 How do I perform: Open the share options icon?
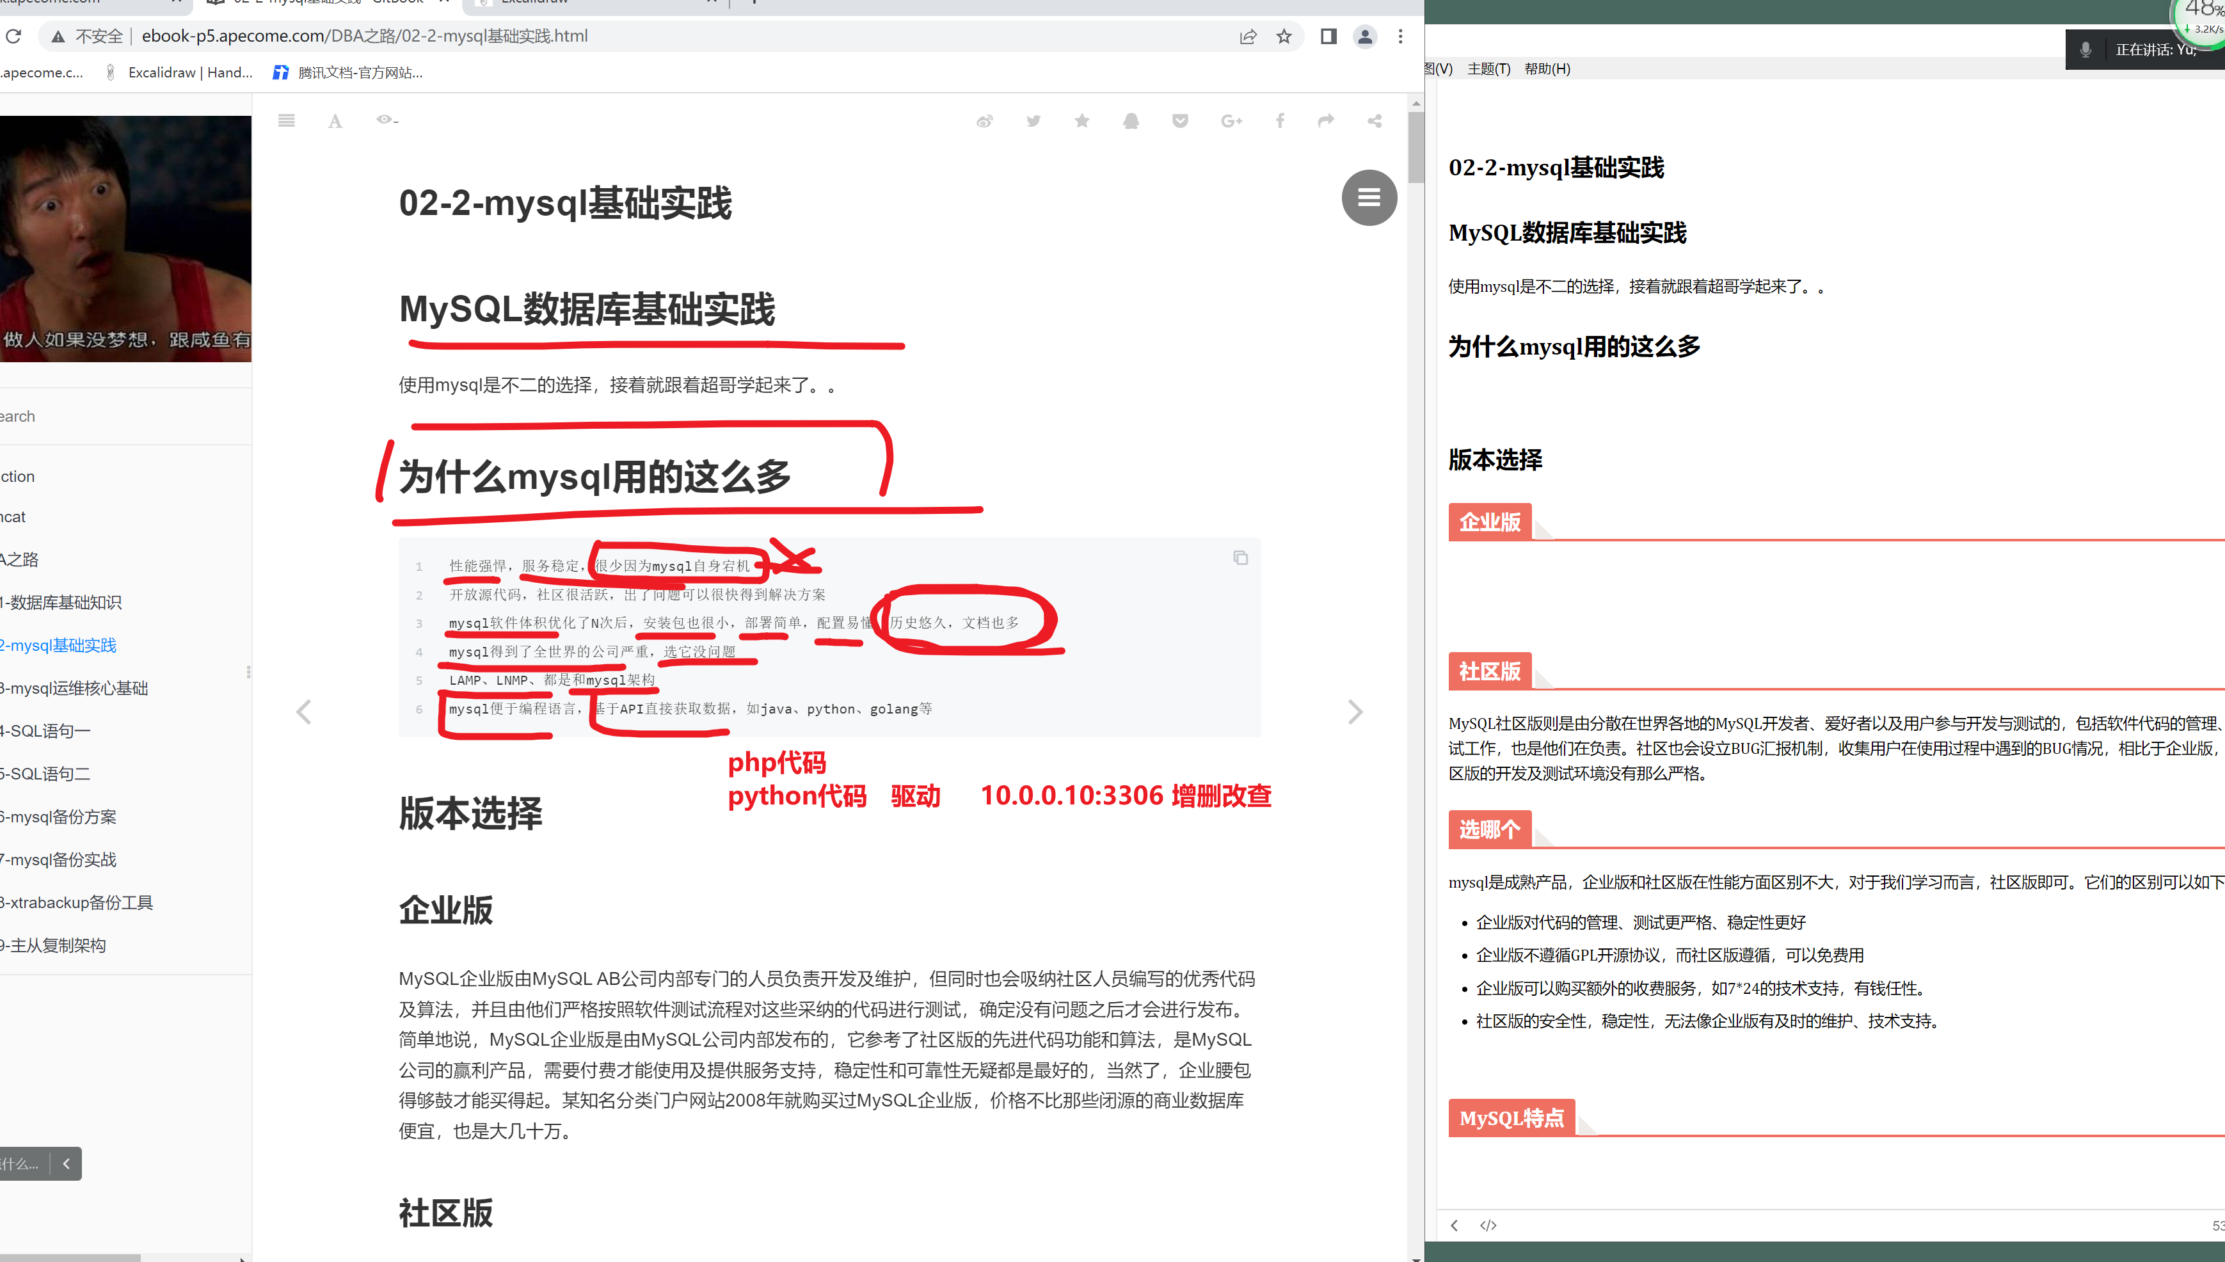pyautogui.click(x=1374, y=122)
